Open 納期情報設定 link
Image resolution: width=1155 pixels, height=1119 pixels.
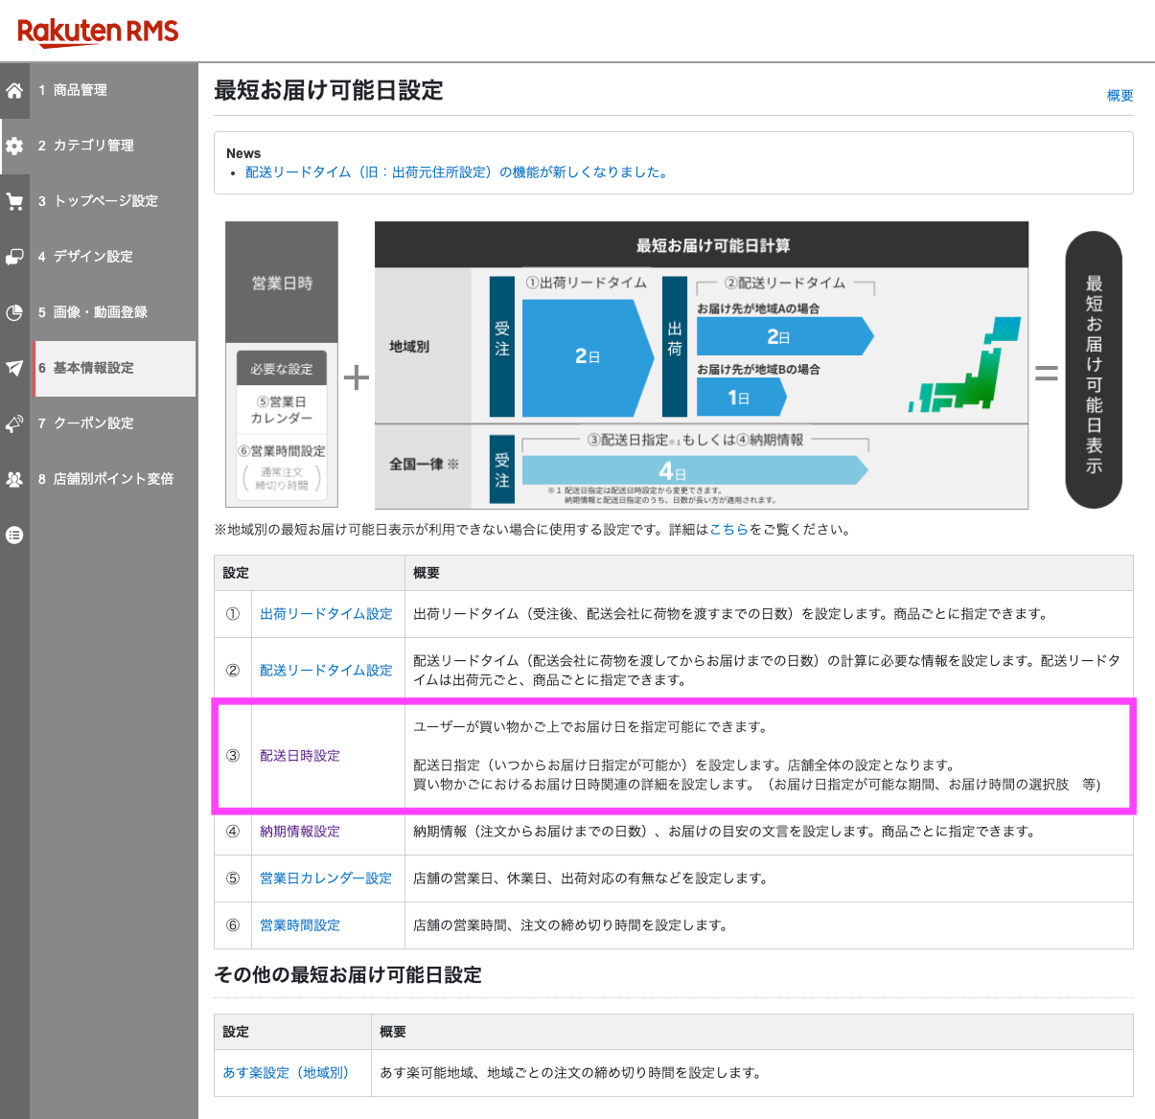point(300,832)
